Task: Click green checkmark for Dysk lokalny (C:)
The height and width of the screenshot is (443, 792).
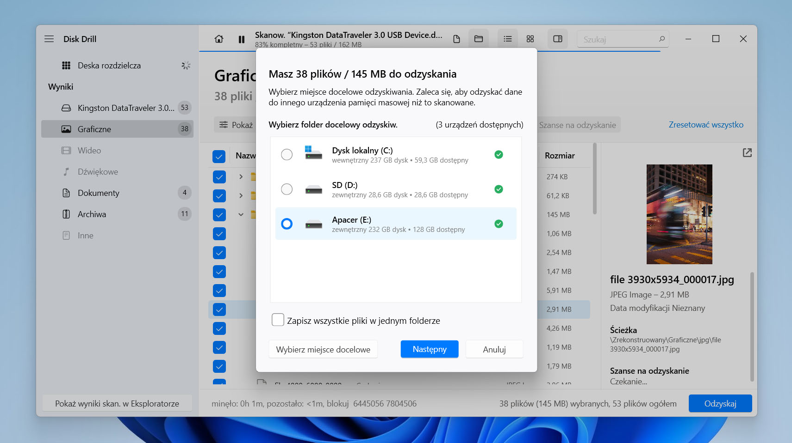Action: tap(499, 154)
